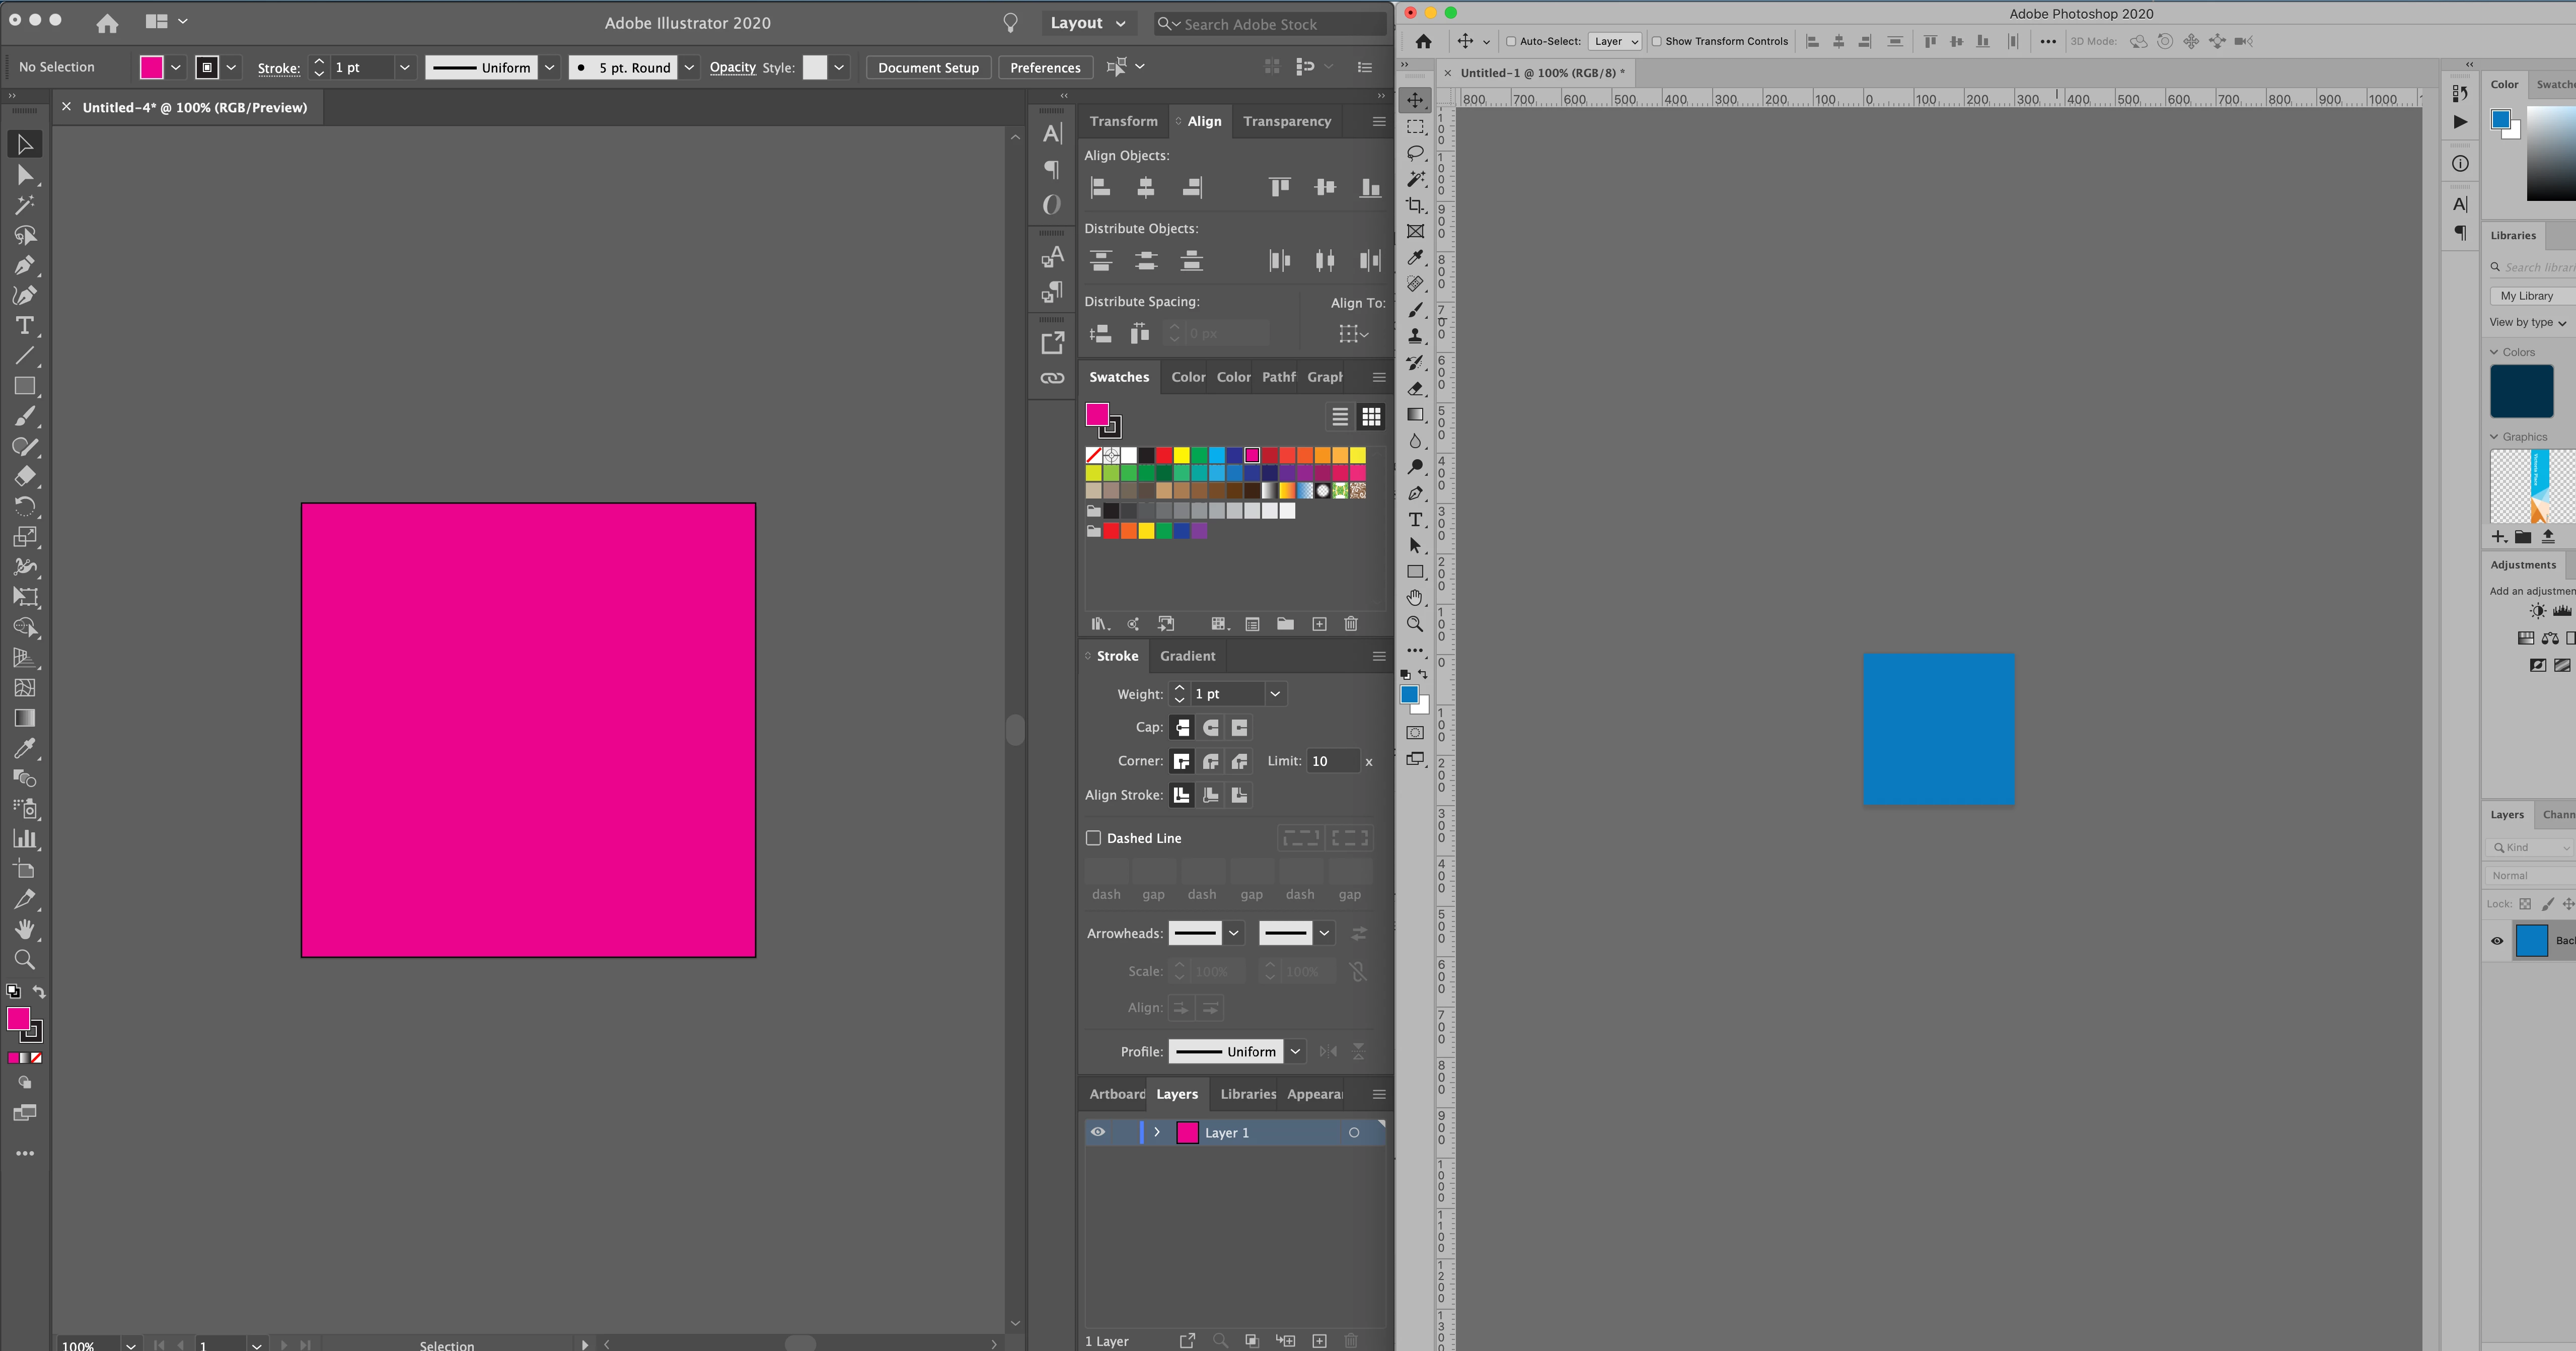The height and width of the screenshot is (1351, 2576).
Task: Click Horizontal Align Center in Align panel
Action: (x=1146, y=187)
